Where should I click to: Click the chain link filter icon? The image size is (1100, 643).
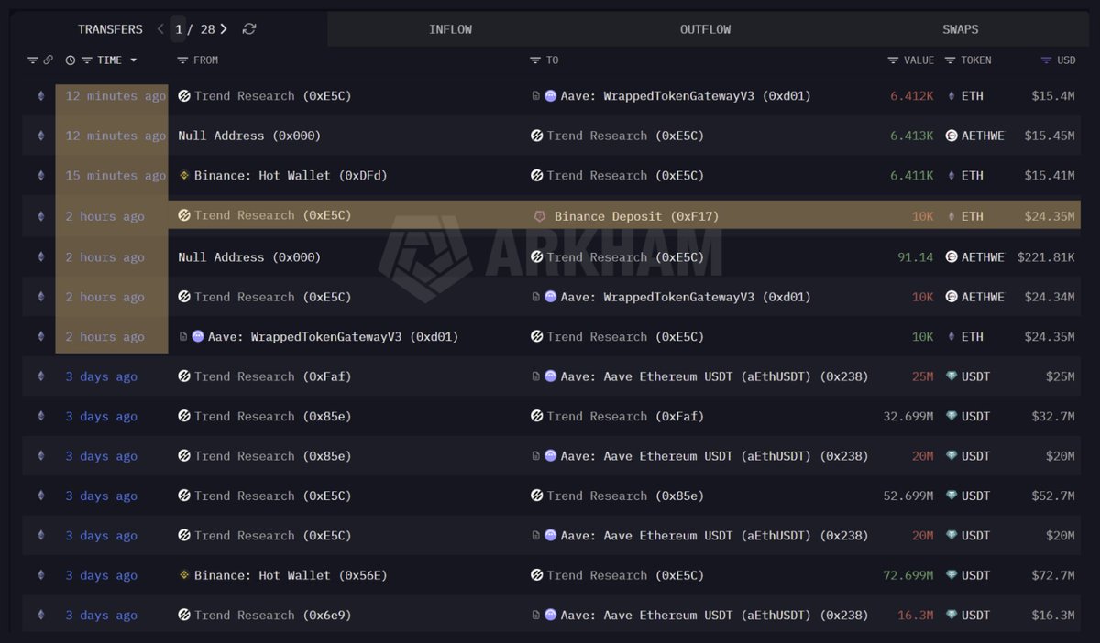point(49,60)
